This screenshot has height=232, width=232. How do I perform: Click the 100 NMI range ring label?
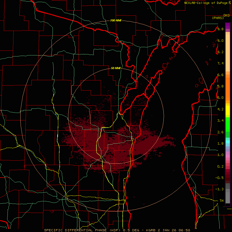point(116,20)
